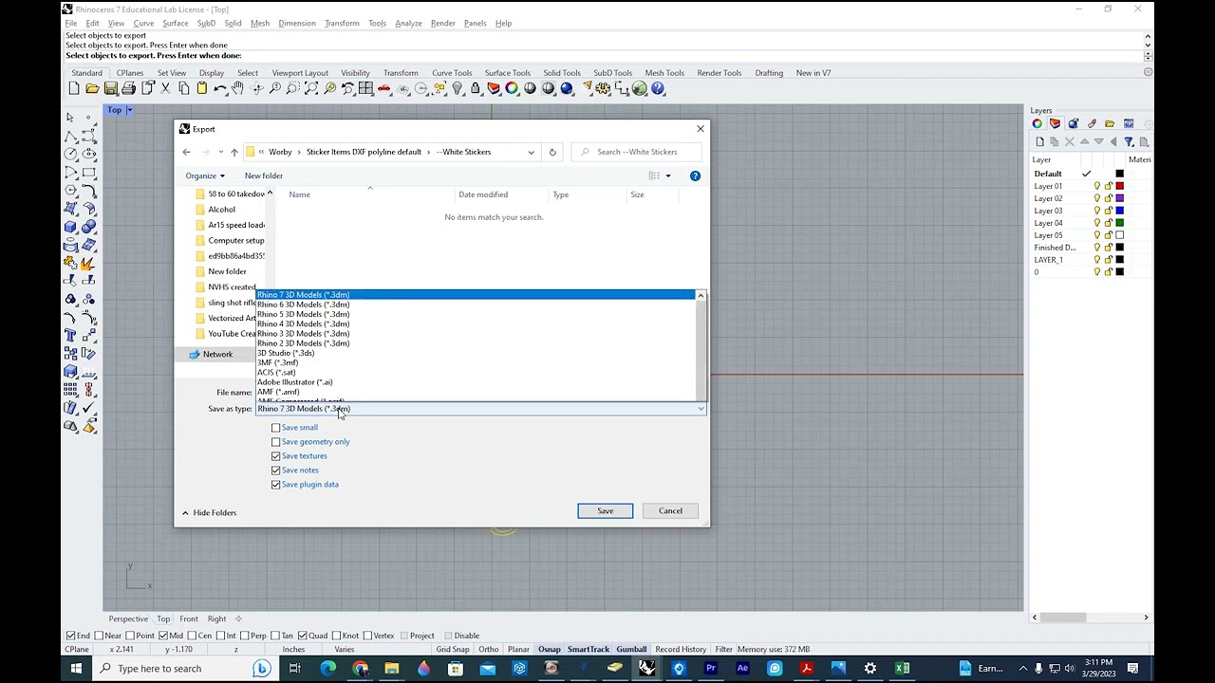Select the Box solid tool in the left sidebar
The image size is (1215, 683).
70,227
